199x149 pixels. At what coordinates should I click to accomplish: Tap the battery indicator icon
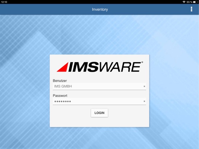[195, 2]
